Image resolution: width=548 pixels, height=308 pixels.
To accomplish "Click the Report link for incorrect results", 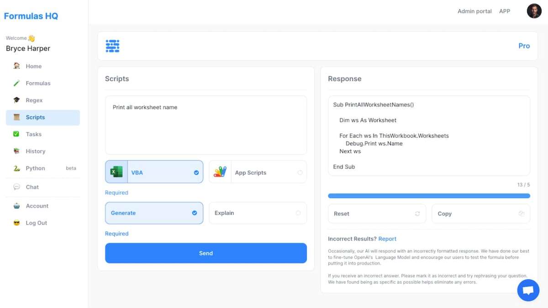I will tap(387, 238).
